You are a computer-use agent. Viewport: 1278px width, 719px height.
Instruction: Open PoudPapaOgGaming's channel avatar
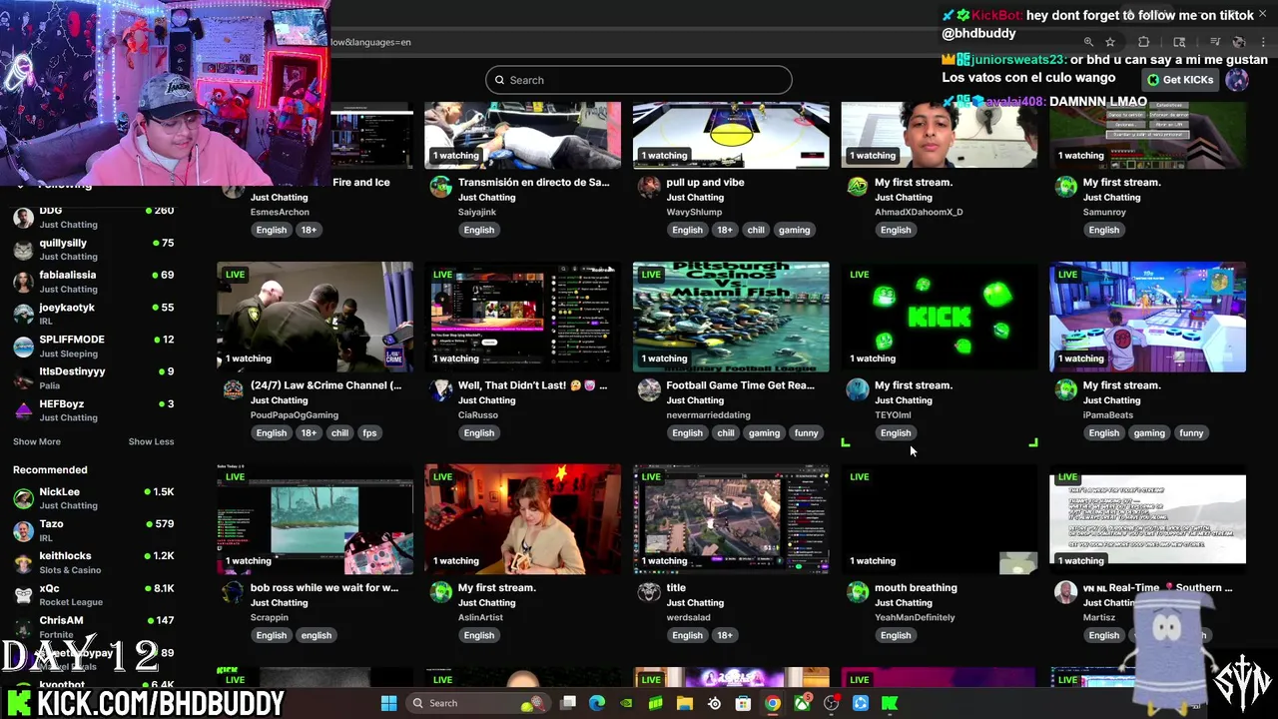pos(233,389)
